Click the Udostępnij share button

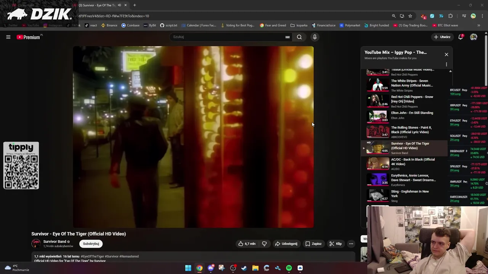(286, 244)
